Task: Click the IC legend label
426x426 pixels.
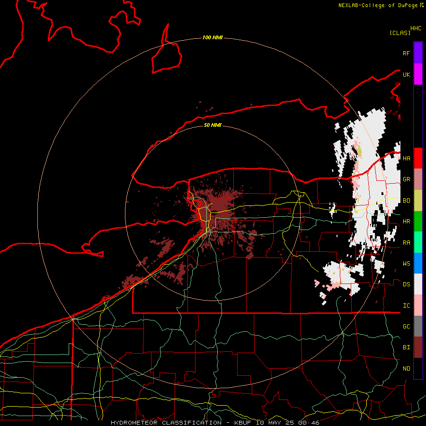Action: click(x=407, y=306)
